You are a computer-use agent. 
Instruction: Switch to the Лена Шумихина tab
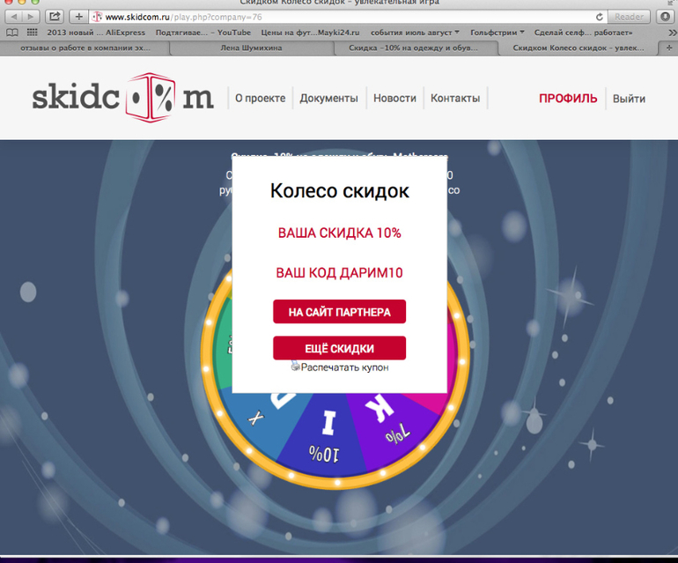point(251,48)
